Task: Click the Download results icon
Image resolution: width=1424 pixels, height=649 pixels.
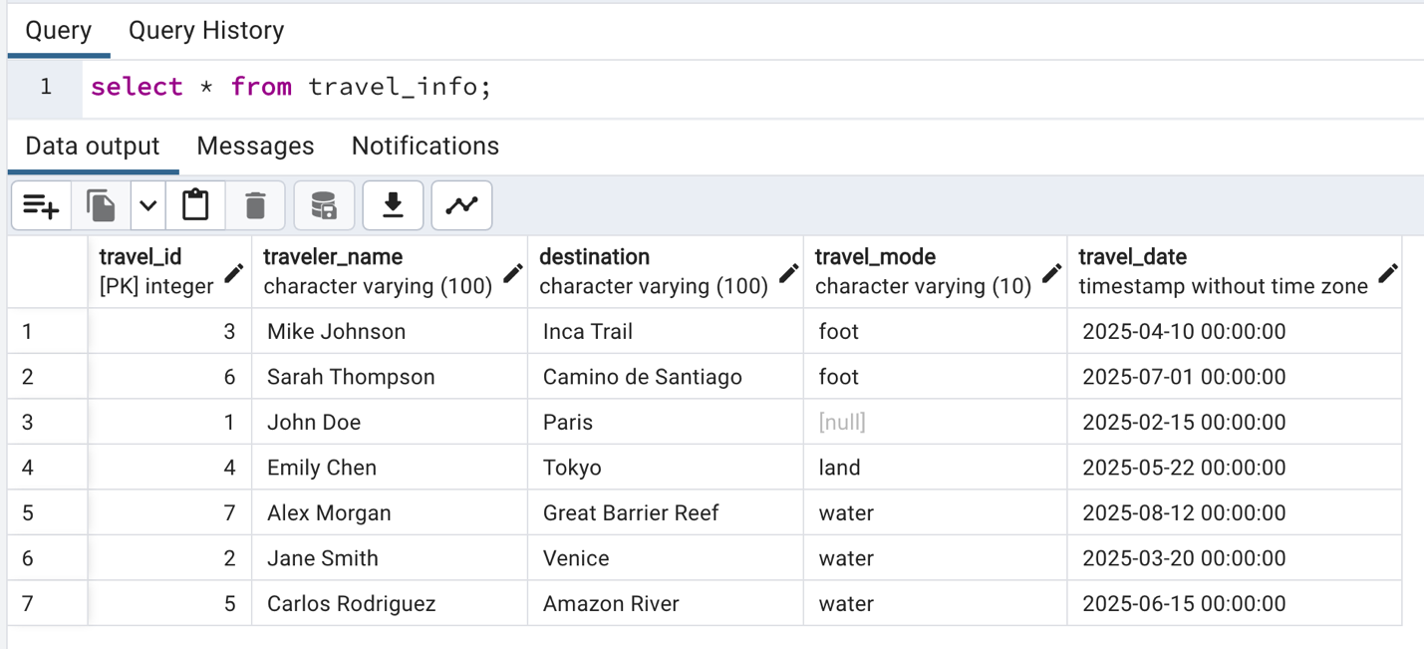Action: click(x=393, y=205)
